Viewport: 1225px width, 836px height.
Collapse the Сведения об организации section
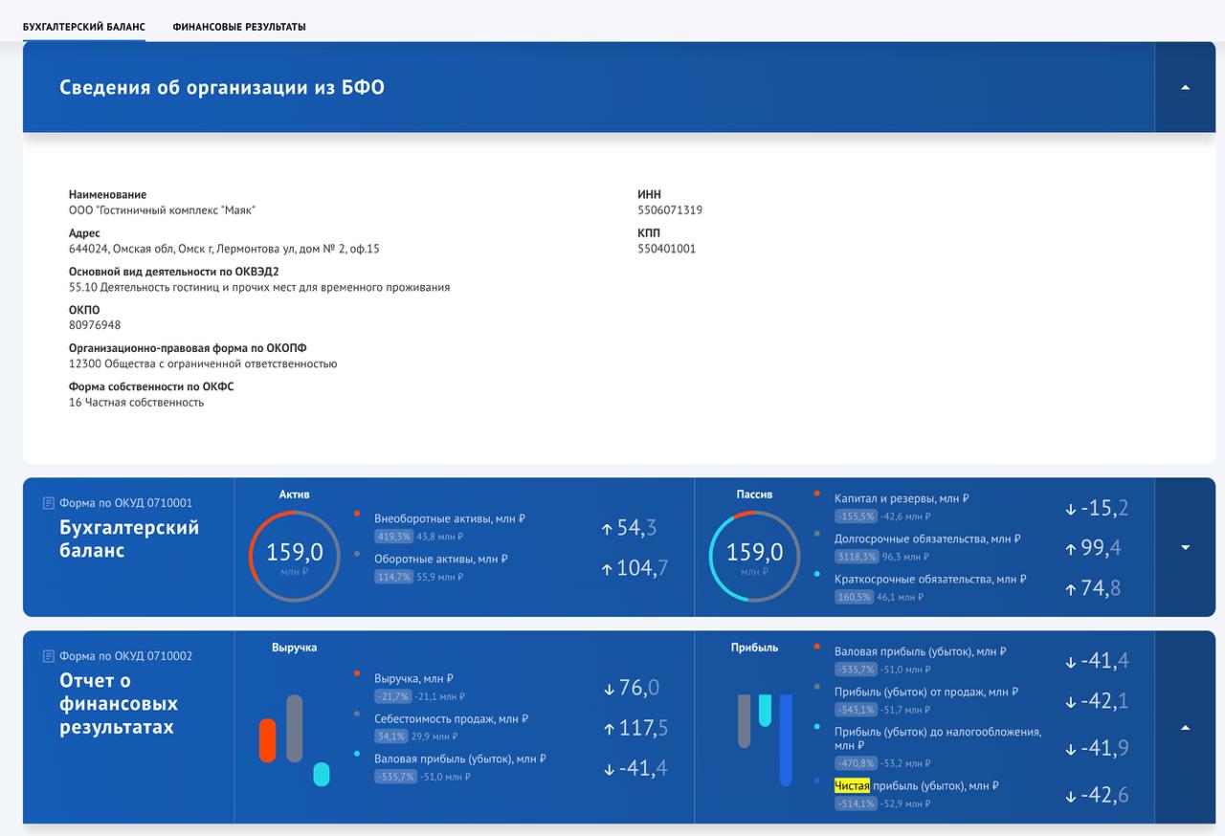point(1185,87)
